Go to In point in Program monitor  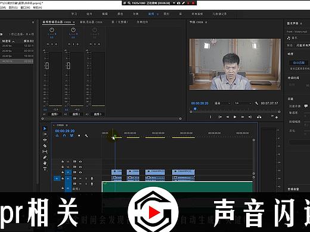click(220, 117)
